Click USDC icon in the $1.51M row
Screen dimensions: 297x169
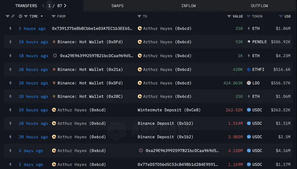tap(249, 123)
